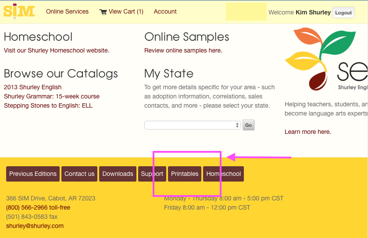Open the Online Services menu

coord(67,11)
